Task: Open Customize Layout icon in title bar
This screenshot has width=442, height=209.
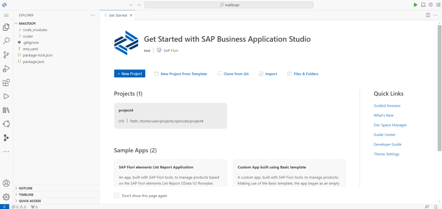Action: tap(438, 5)
